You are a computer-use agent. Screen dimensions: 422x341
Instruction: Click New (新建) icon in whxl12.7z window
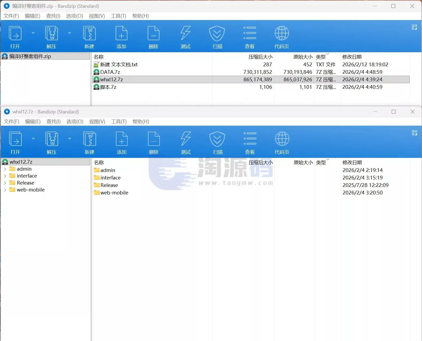point(90,139)
